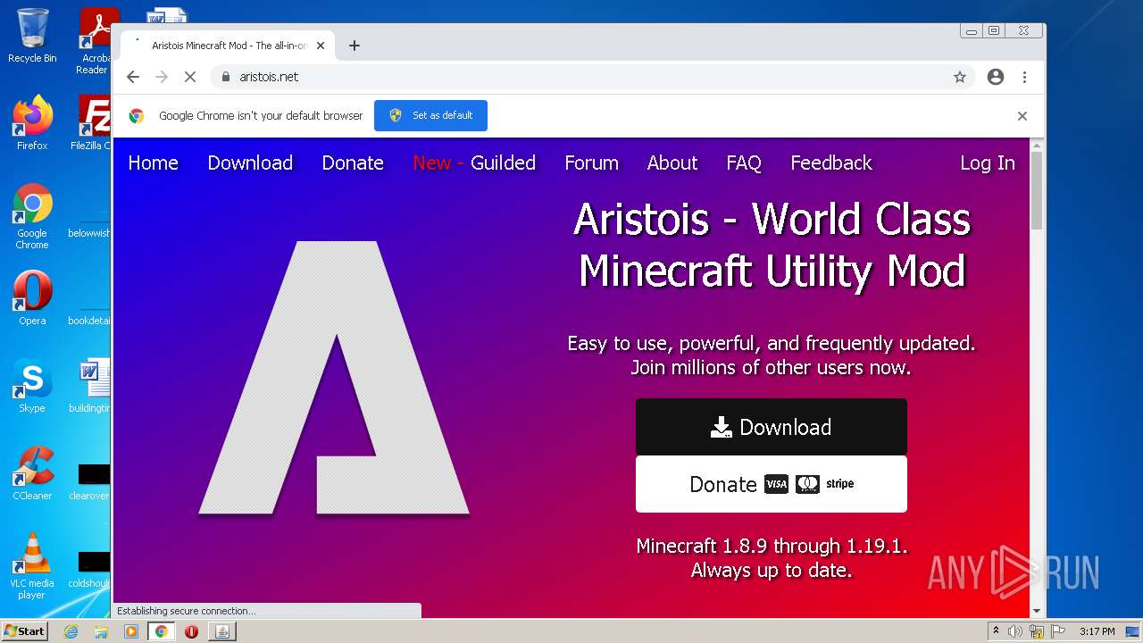This screenshot has width=1143, height=643.
Task: Click the 3:17 PM system clock
Action: (x=1097, y=631)
